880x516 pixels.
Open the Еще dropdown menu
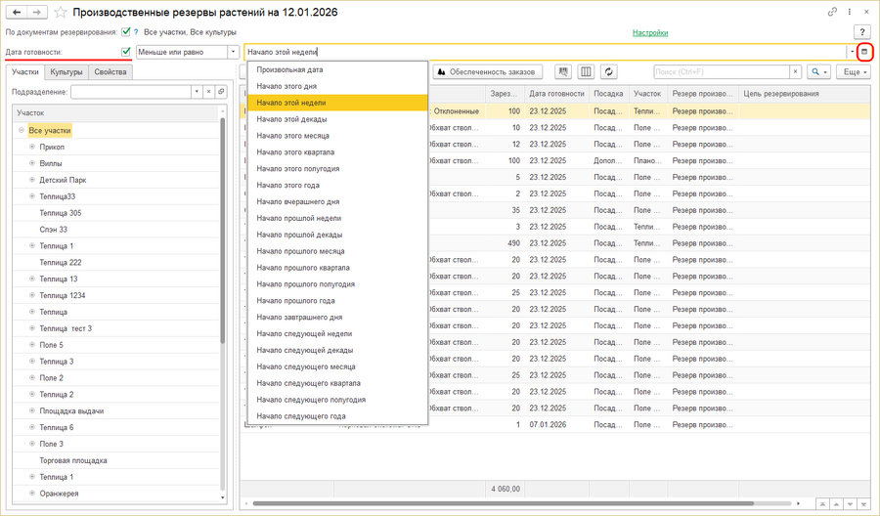point(854,72)
